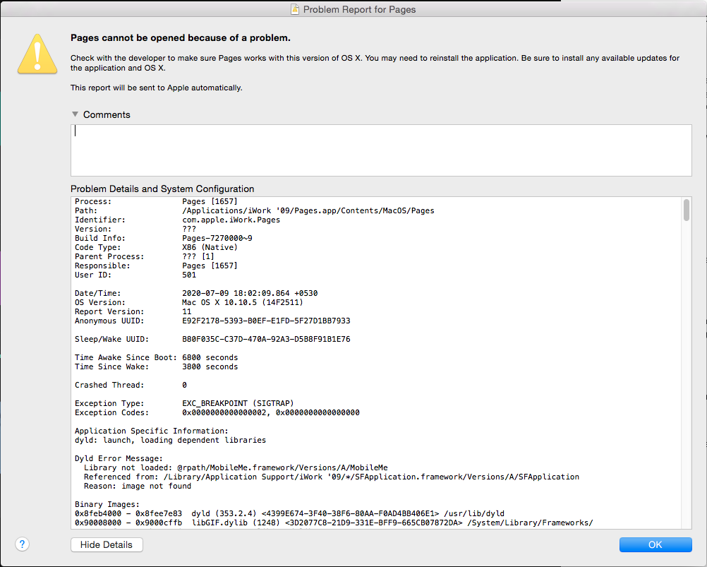
Task: Click the /usr/lib/dyld binary image line
Action: [289, 513]
